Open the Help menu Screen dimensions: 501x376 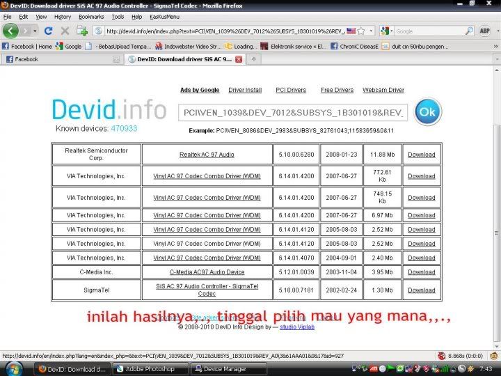pyautogui.click(x=137, y=17)
